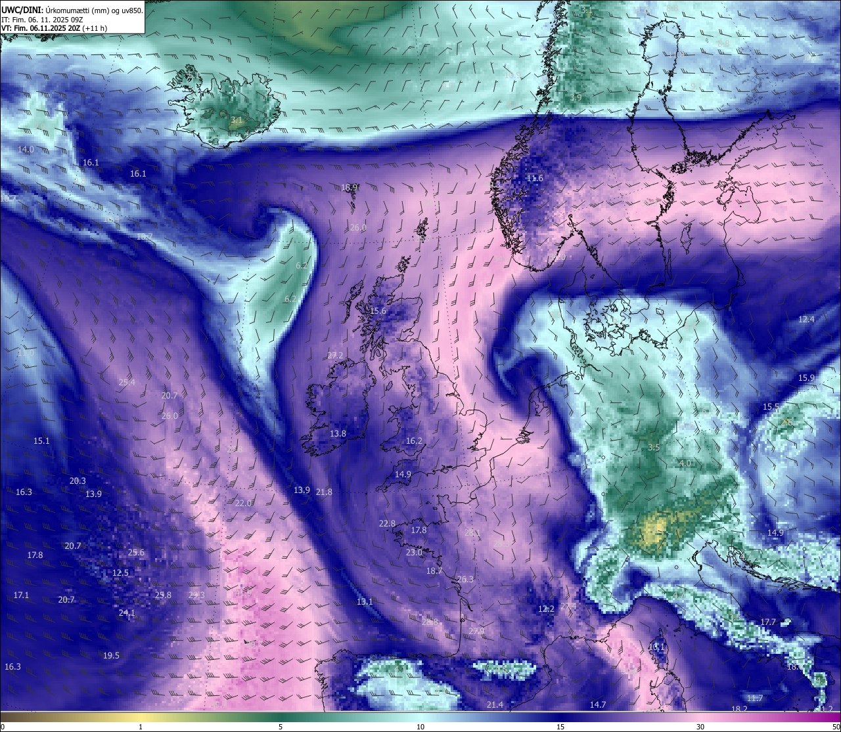841x732 pixels.
Task: Click the '10' tick on the colour scale
Action: click(x=420, y=727)
